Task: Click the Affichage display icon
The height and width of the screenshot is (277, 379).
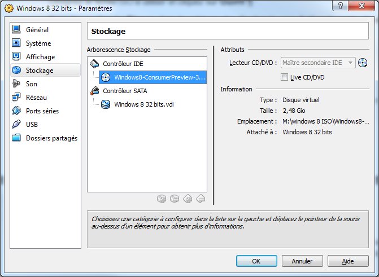Action: 16,56
